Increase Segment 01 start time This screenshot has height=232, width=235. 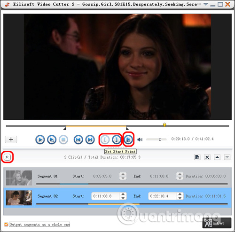[123, 174]
